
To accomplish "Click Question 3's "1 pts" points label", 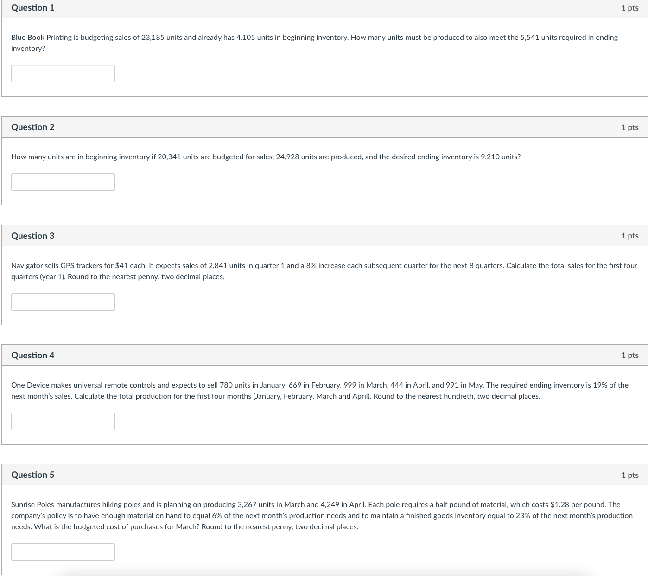I will [x=629, y=236].
